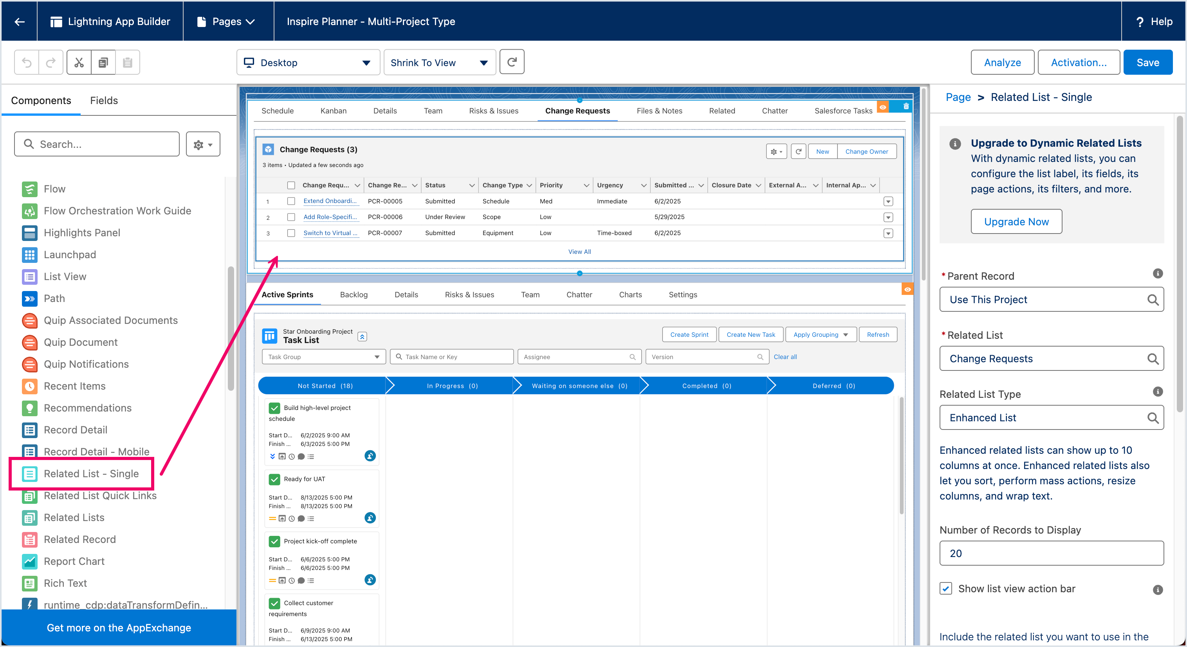Switch to the Backlog tab
Viewport: 1187px width, 647px height.
(x=354, y=295)
